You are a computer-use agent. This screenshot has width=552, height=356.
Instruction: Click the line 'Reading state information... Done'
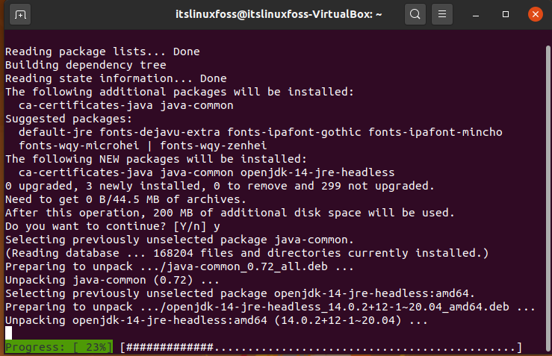[116, 78]
